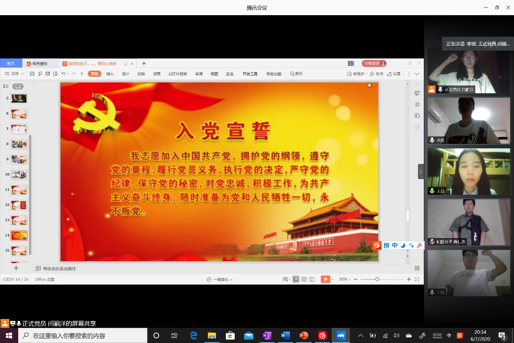Viewport: 514px width, 343px height.
Task: Click the slide panel vertical scrollbar
Action: tap(30, 195)
